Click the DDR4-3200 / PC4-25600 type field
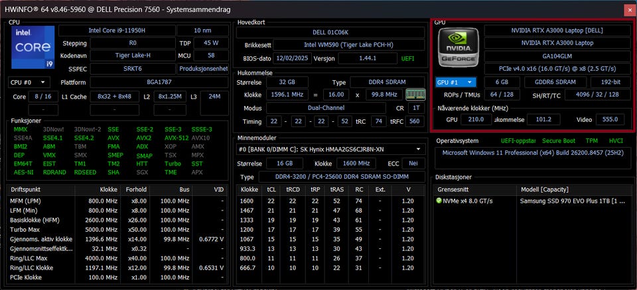This screenshot has height=290, width=637. pyautogui.click(x=342, y=177)
